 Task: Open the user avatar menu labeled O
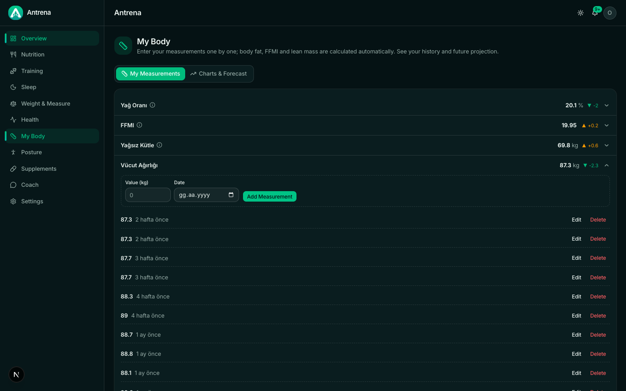[610, 13]
